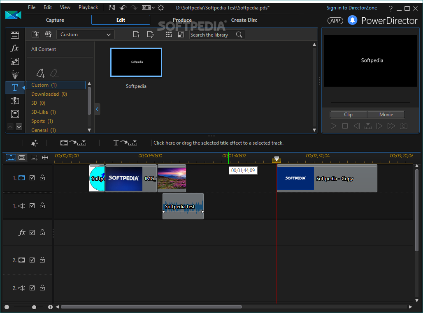Click the download from DirectorZone globe icon
The image size is (423, 313).
click(49, 34)
